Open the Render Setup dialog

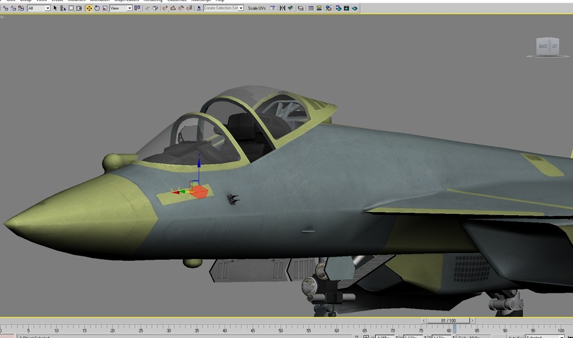tap(339, 8)
